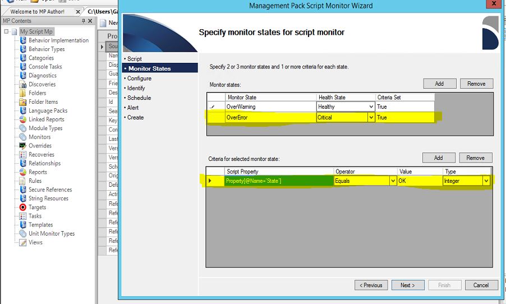Click the Monitor State column header
This screenshot has width=506, height=304.
[x=270, y=97]
